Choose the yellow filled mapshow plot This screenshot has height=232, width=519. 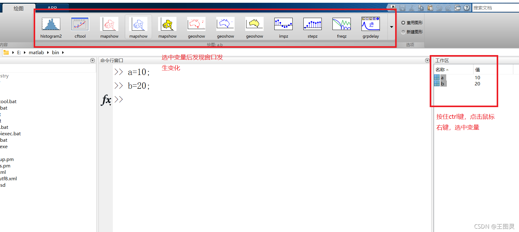[x=167, y=28]
